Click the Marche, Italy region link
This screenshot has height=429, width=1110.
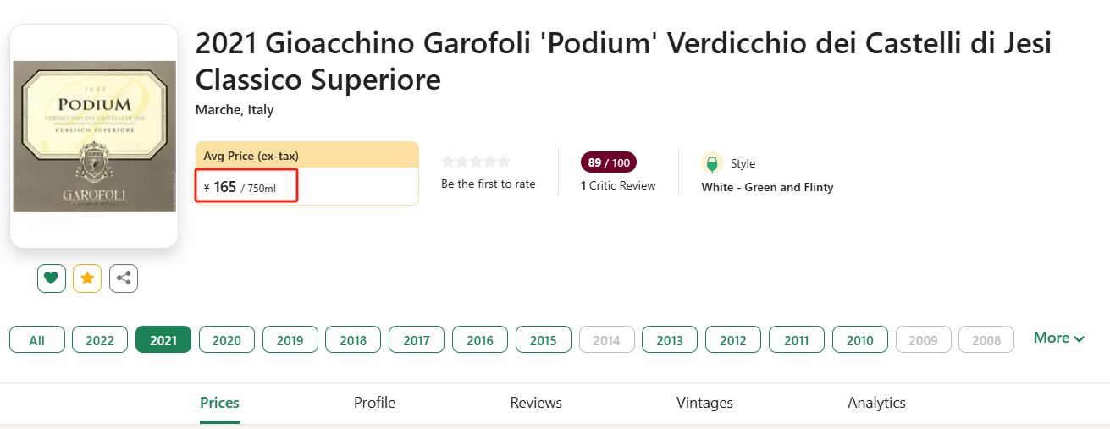tap(235, 110)
